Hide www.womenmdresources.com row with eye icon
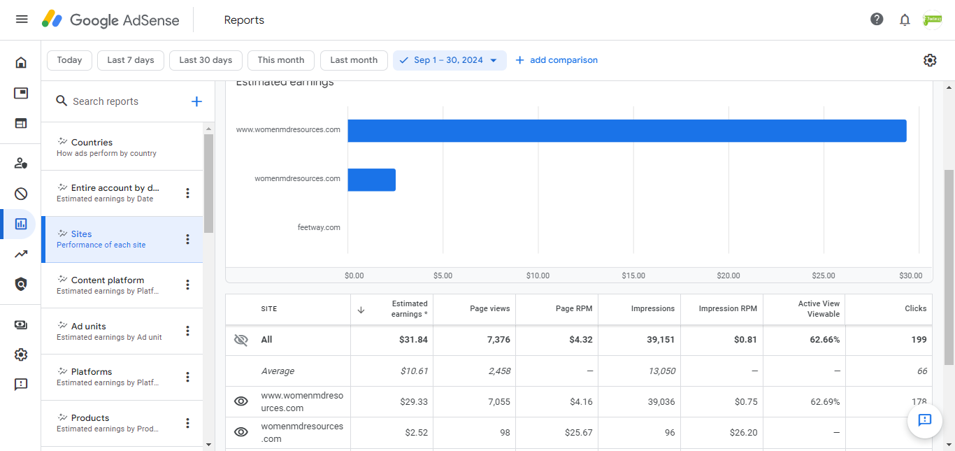Screen dimensions: 955x451 (x=240, y=401)
